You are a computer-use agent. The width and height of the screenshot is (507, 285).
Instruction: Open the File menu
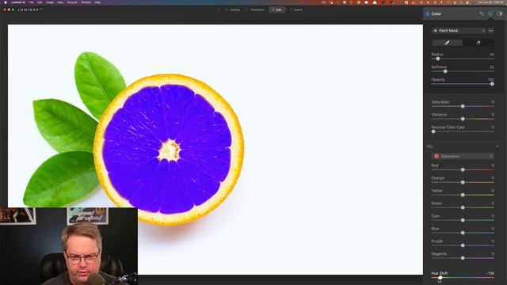(x=31, y=2)
